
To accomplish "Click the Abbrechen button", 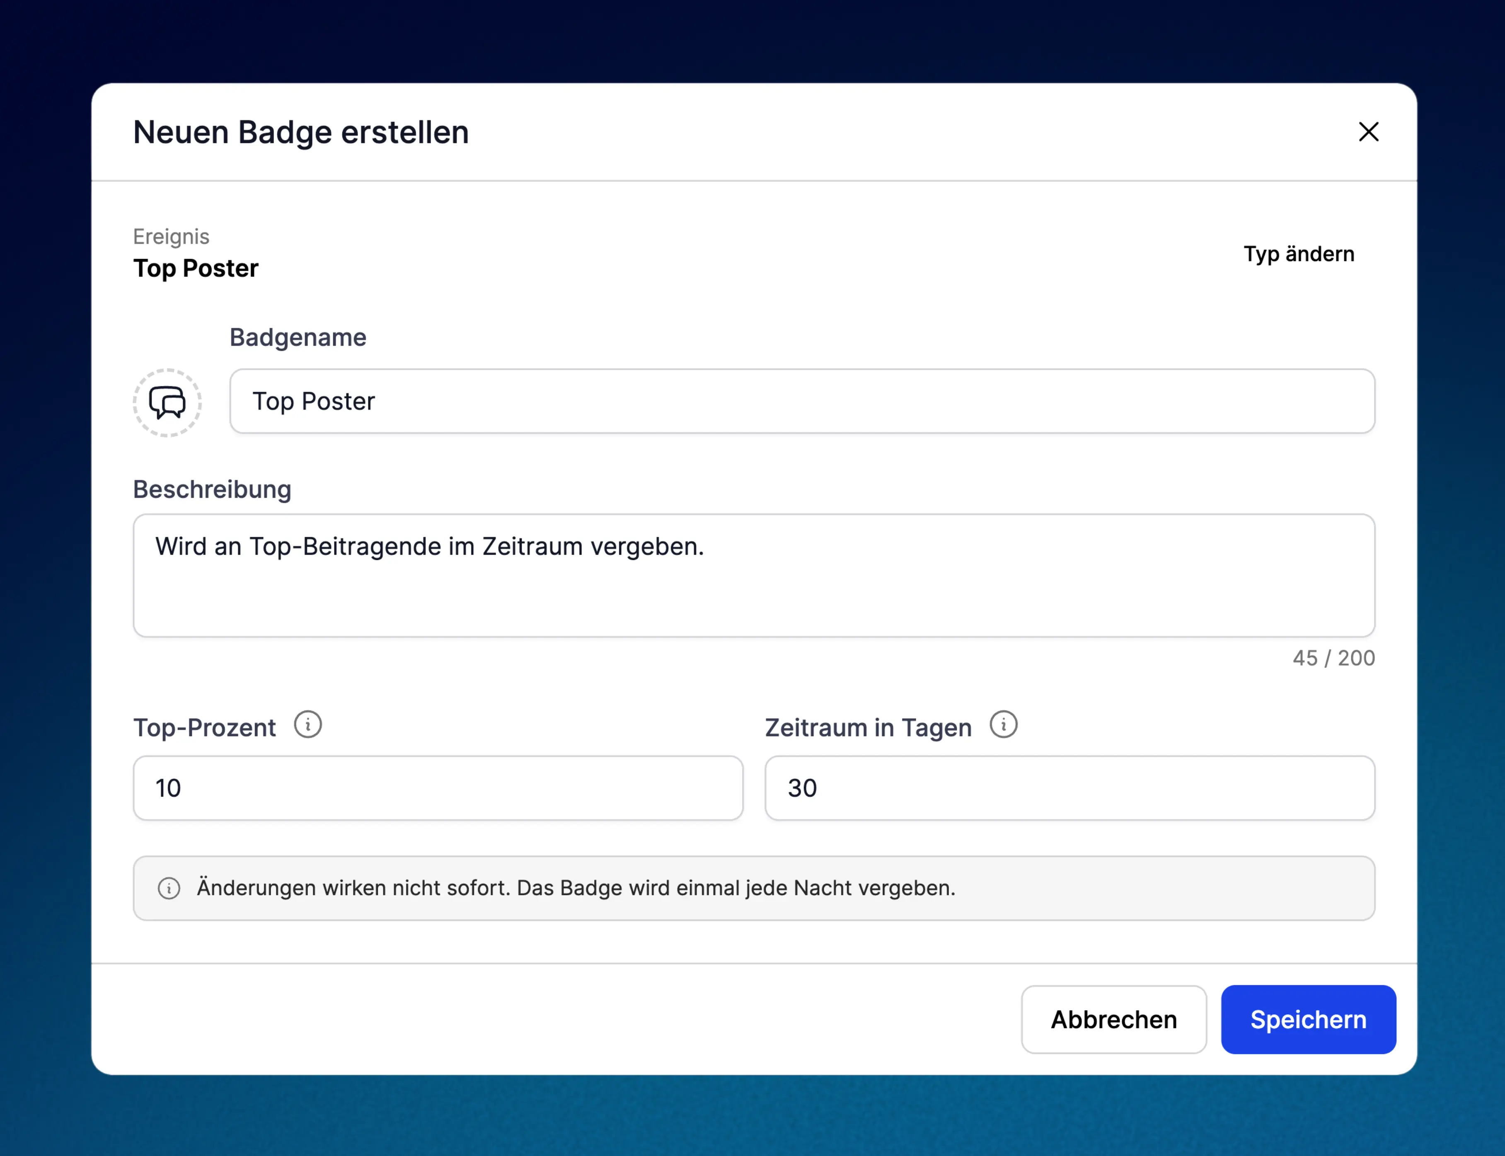I will pos(1113,1019).
